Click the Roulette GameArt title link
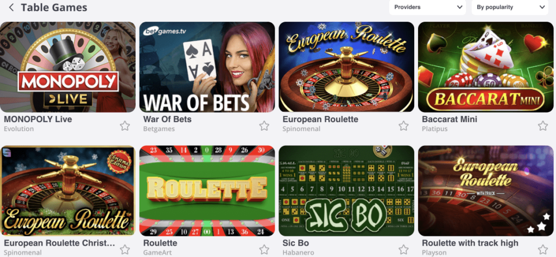 [x=160, y=243]
